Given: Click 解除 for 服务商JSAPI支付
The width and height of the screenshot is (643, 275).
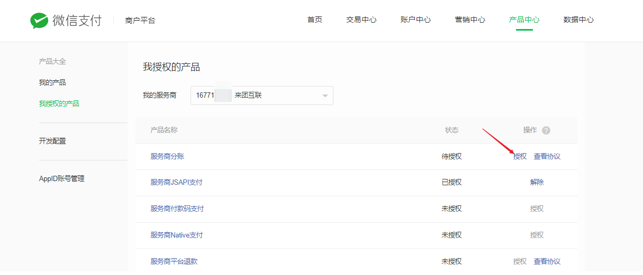Looking at the screenshot, I should point(537,183).
